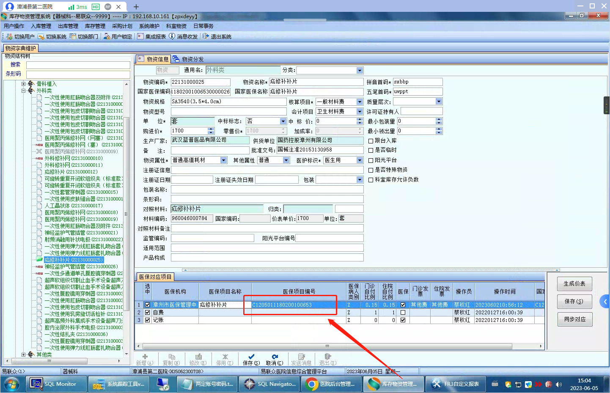
Task: Select tree item 人工晶状体 (22131000017)
Action: [x=74, y=206]
